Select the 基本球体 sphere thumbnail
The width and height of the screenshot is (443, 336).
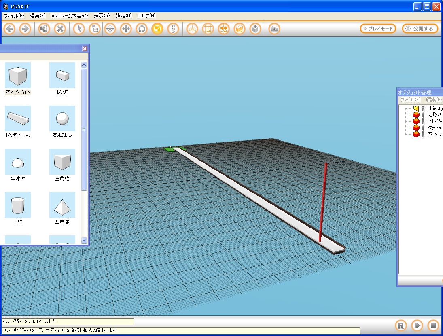(62, 118)
